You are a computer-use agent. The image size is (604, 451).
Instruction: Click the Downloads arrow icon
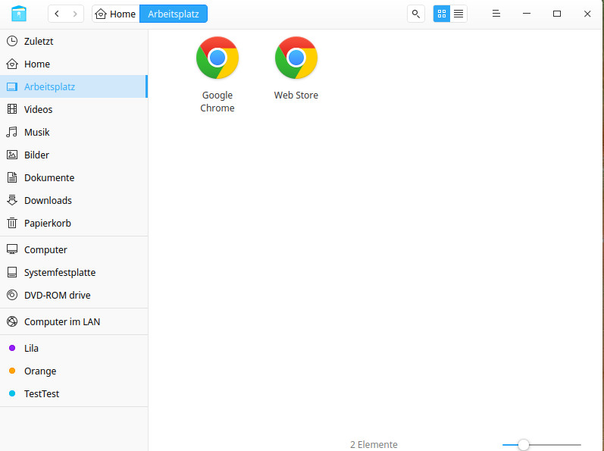tap(12, 200)
